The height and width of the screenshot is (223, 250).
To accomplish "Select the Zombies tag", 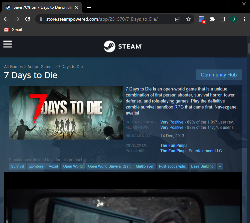I will 36,166.
